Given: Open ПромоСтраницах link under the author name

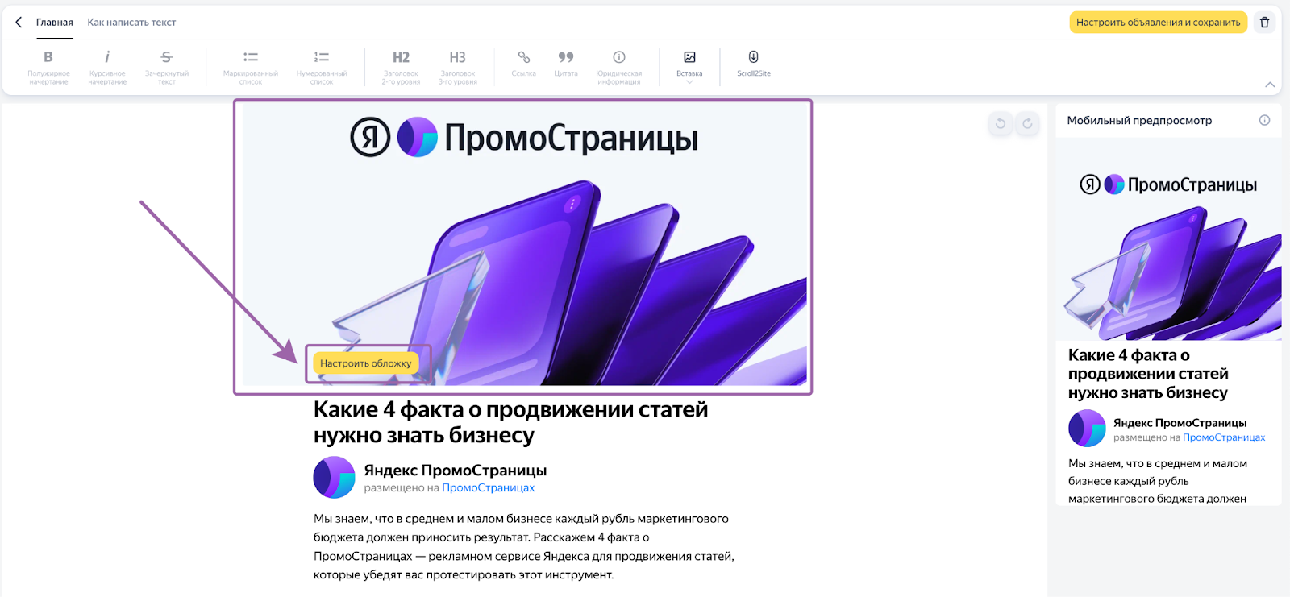Looking at the screenshot, I should (488, 488).
